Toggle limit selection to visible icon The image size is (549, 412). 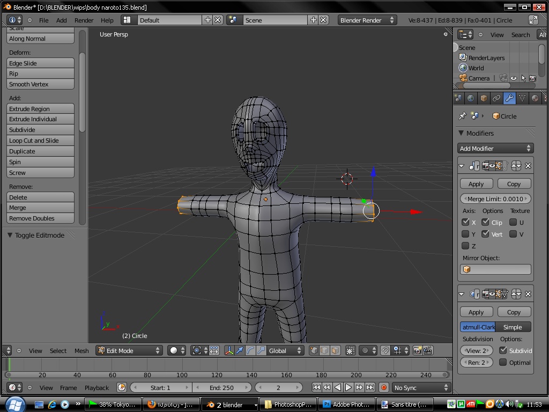pyautogui.click(x=351, y=351)
